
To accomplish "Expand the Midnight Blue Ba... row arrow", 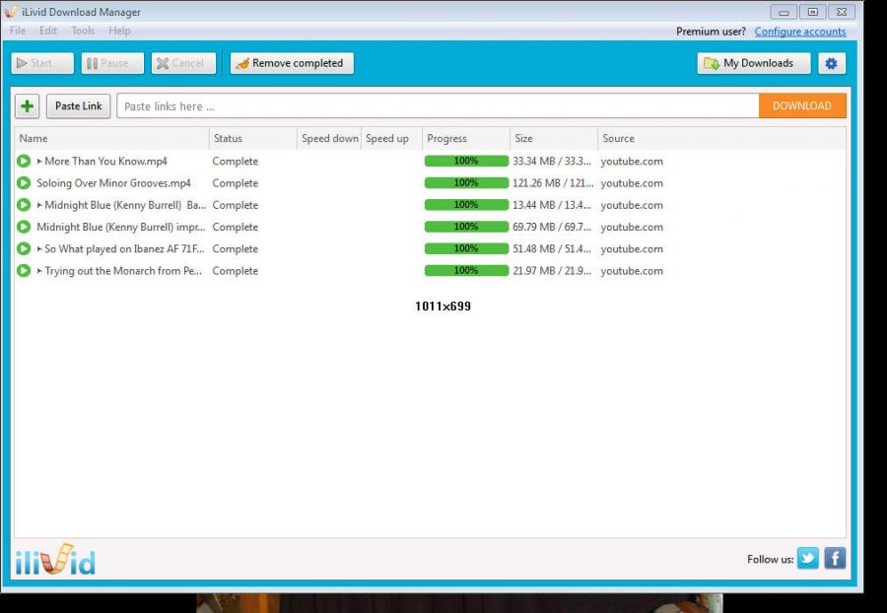I will (39, 205).
